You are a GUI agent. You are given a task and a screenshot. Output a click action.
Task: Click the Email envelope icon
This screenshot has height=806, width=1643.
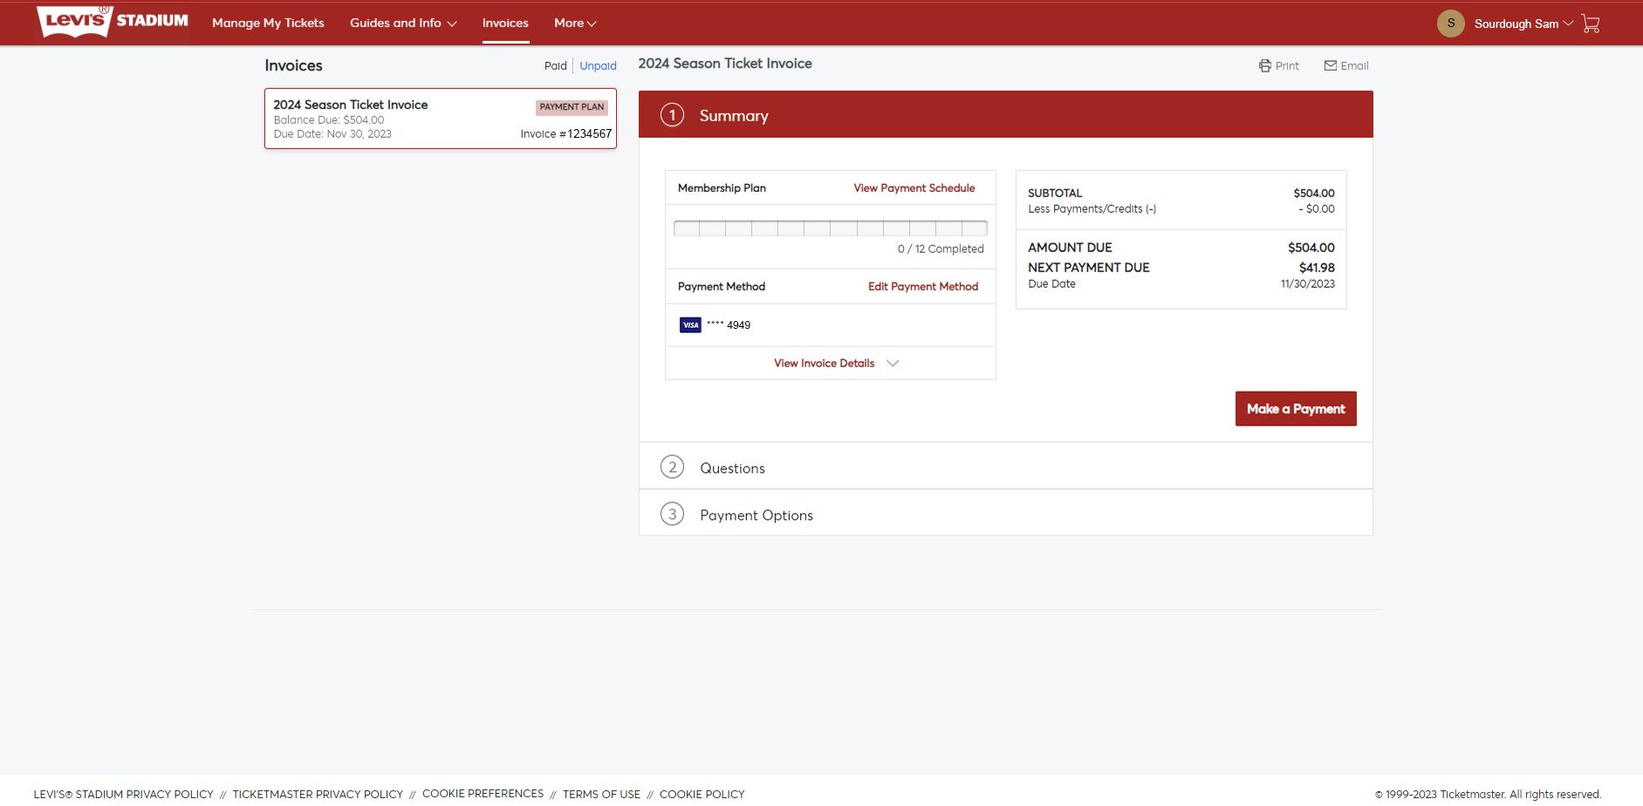click(x=1330, y=66)
